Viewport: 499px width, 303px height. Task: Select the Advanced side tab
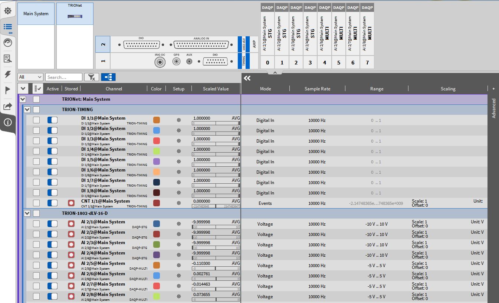(493, 108)
